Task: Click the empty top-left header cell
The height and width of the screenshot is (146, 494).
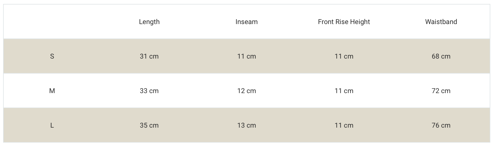Action: tap(52, 22)
